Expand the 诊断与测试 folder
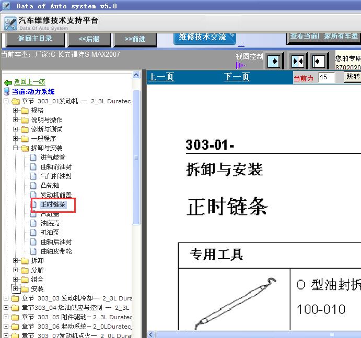The height and width of the screenshot is (338, 361). click(x=16, y=129)
